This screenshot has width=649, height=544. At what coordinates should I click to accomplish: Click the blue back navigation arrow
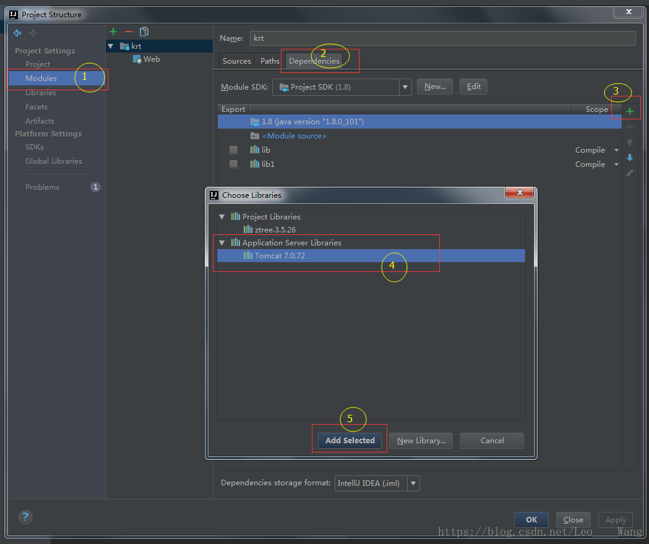point(17,33)
